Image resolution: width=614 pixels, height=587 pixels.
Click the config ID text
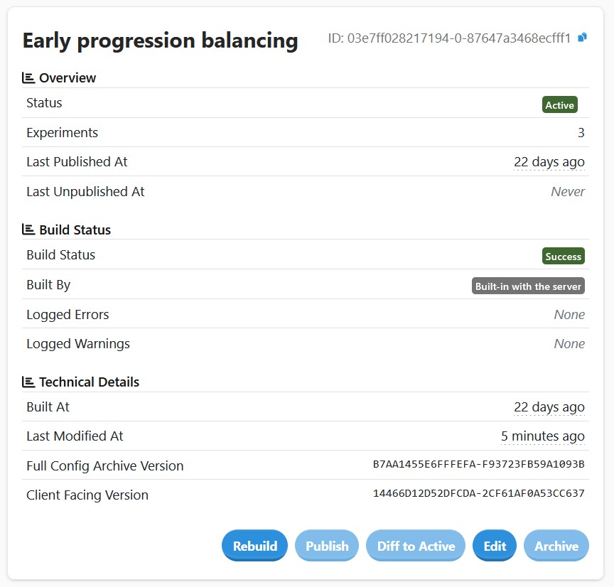click(x=449, y=38)
